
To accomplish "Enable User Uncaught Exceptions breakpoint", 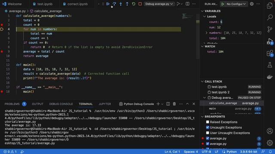I will coord(208,133).
